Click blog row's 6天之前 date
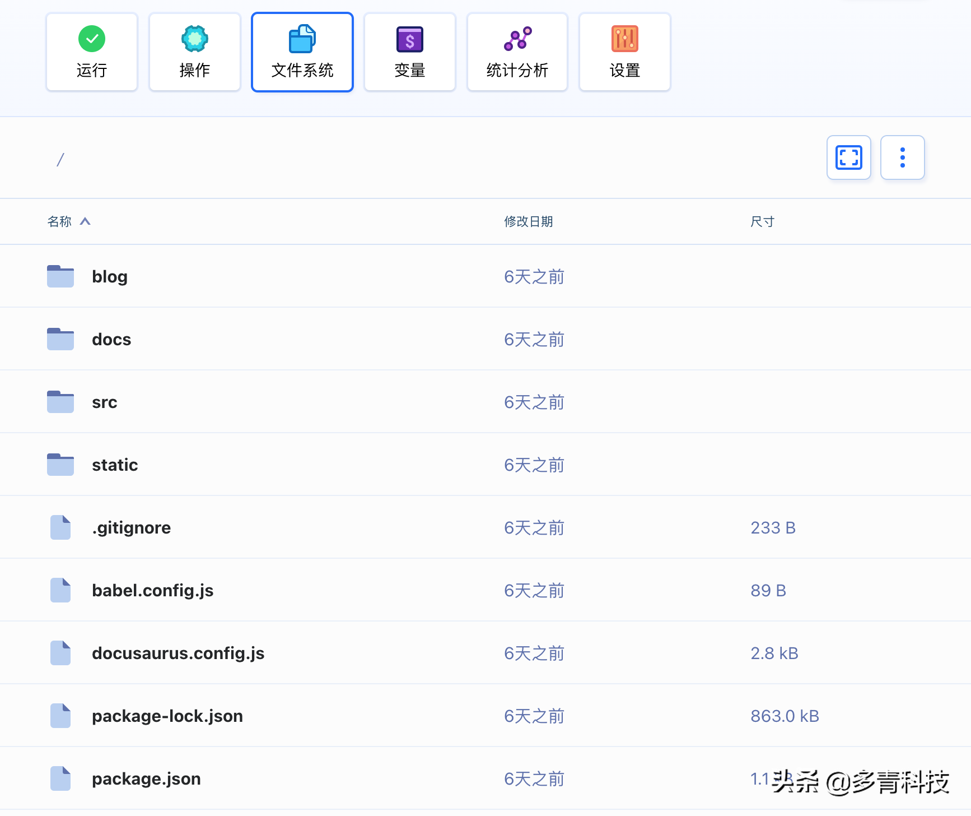 [534, 276]
